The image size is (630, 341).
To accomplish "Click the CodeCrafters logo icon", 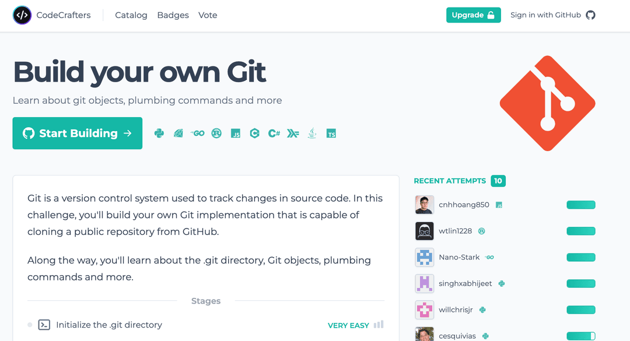I will pos(22,15).
